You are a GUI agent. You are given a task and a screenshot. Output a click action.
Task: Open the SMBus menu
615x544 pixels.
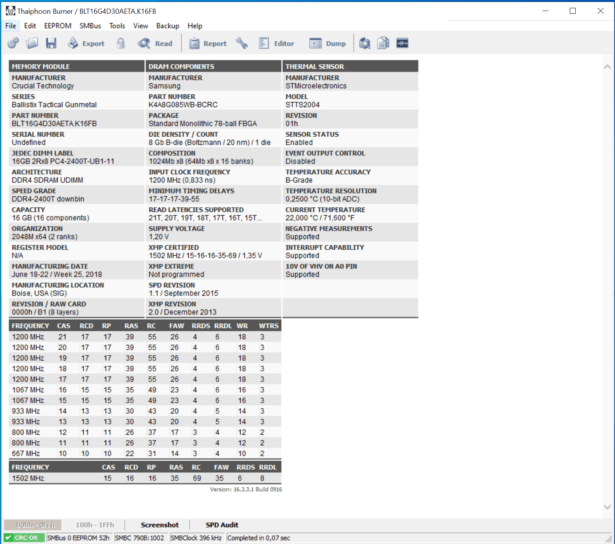[90, 26]
